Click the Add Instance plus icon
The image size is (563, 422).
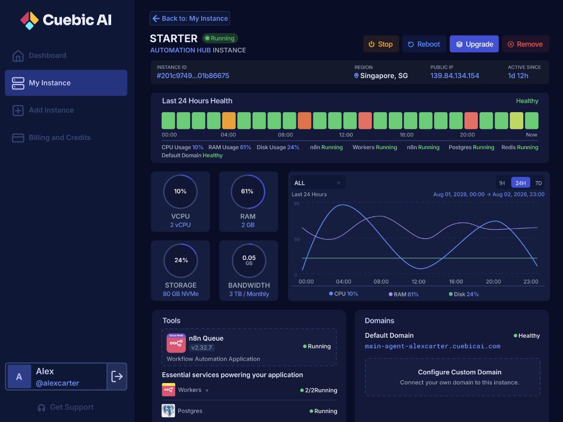[18, 110]
